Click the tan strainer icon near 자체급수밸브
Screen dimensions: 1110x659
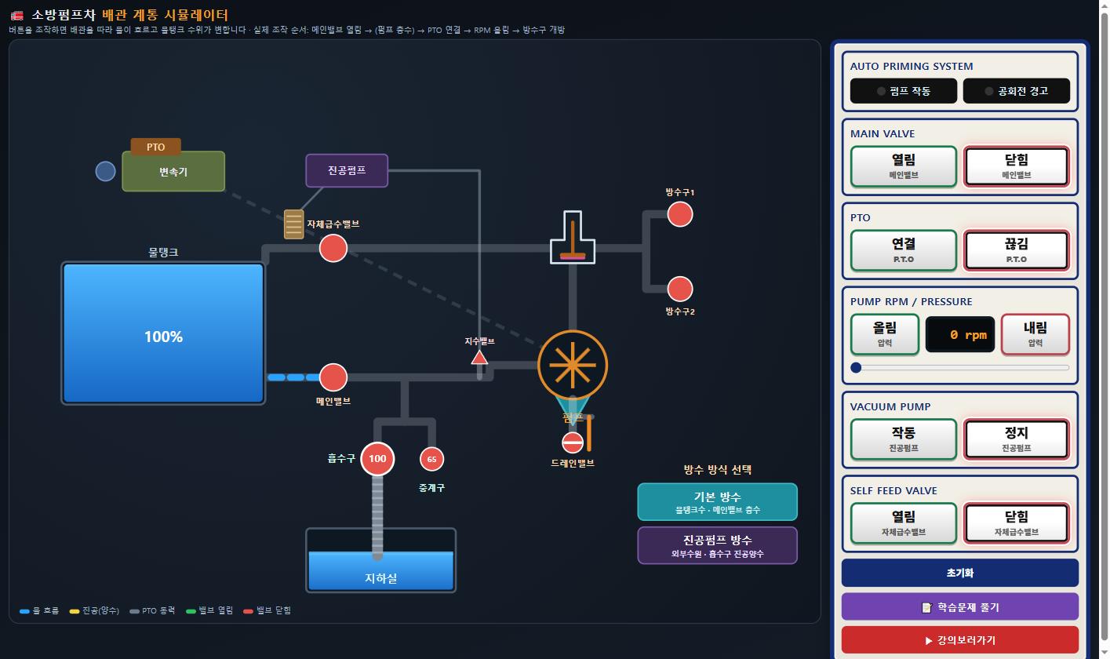coord(293,224)
